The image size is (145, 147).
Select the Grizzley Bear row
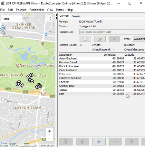(102, 86)
